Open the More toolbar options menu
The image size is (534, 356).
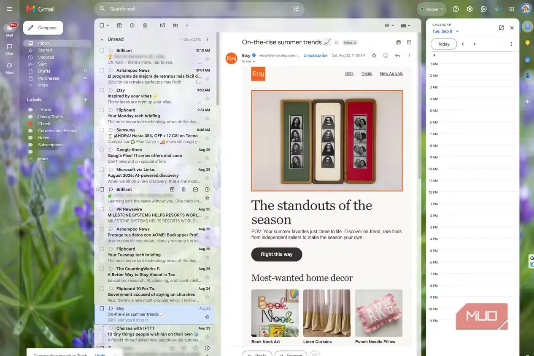tap(187, 25)
